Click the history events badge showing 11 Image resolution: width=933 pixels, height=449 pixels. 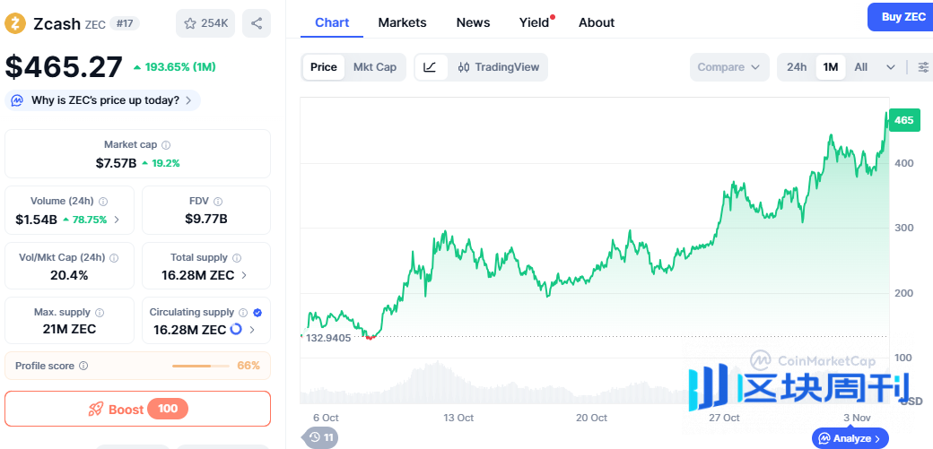[321, 437]
